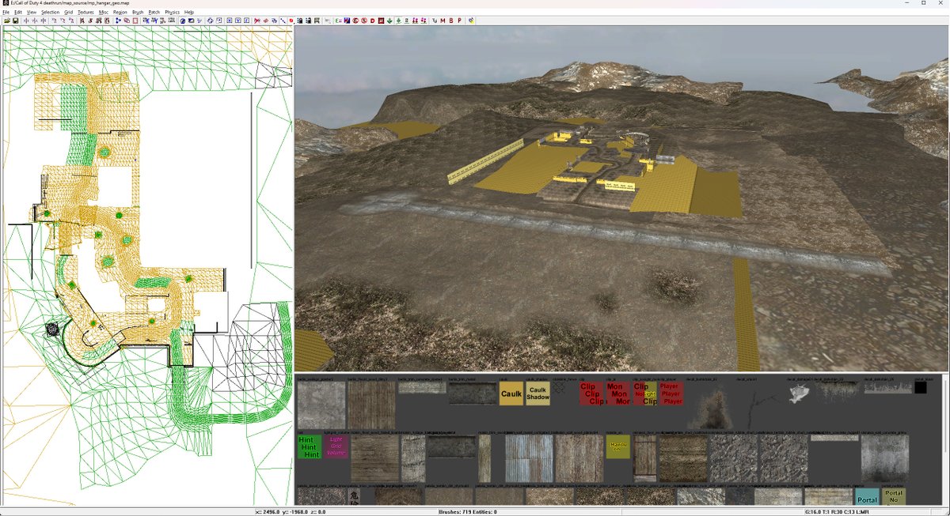Click the white M on dark-red square icon
The image size is (950, 516).
tap(381, 21)
